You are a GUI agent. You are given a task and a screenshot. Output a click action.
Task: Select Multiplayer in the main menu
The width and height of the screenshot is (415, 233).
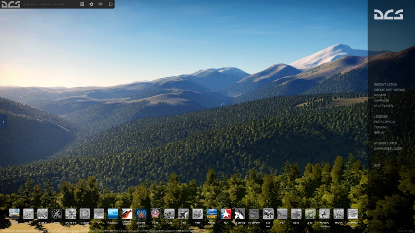pyautogui.click(x=383, y=106)
